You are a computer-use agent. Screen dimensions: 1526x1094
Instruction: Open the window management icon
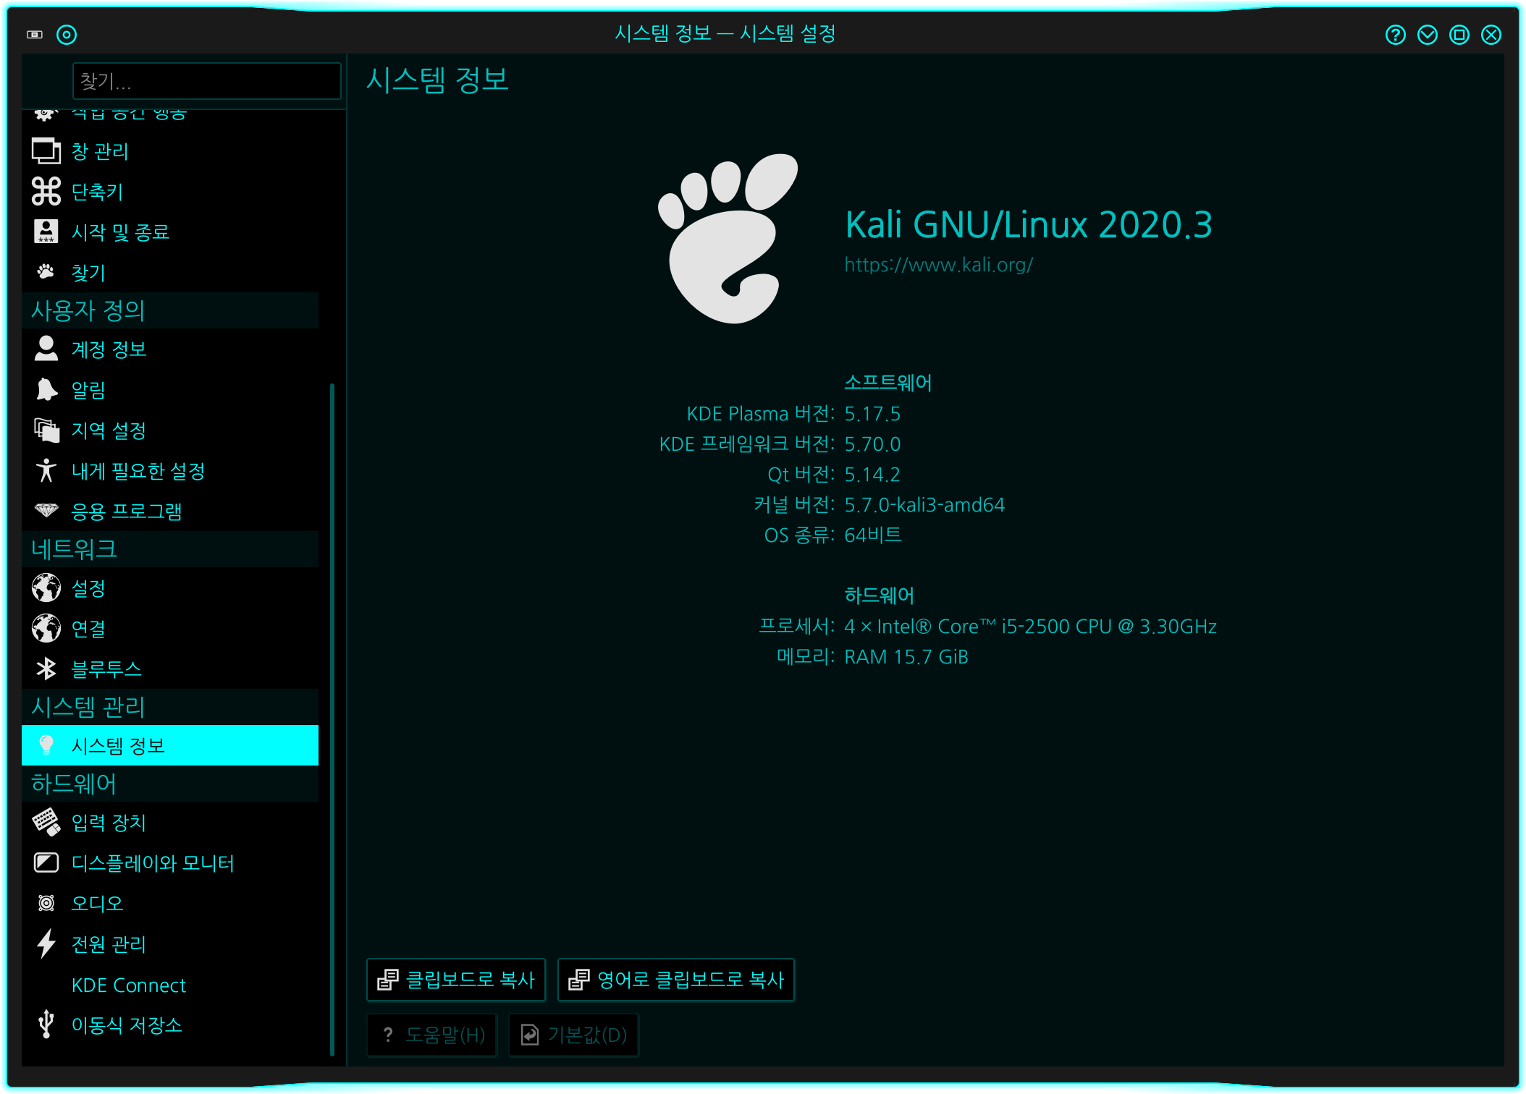click(46, 151)
